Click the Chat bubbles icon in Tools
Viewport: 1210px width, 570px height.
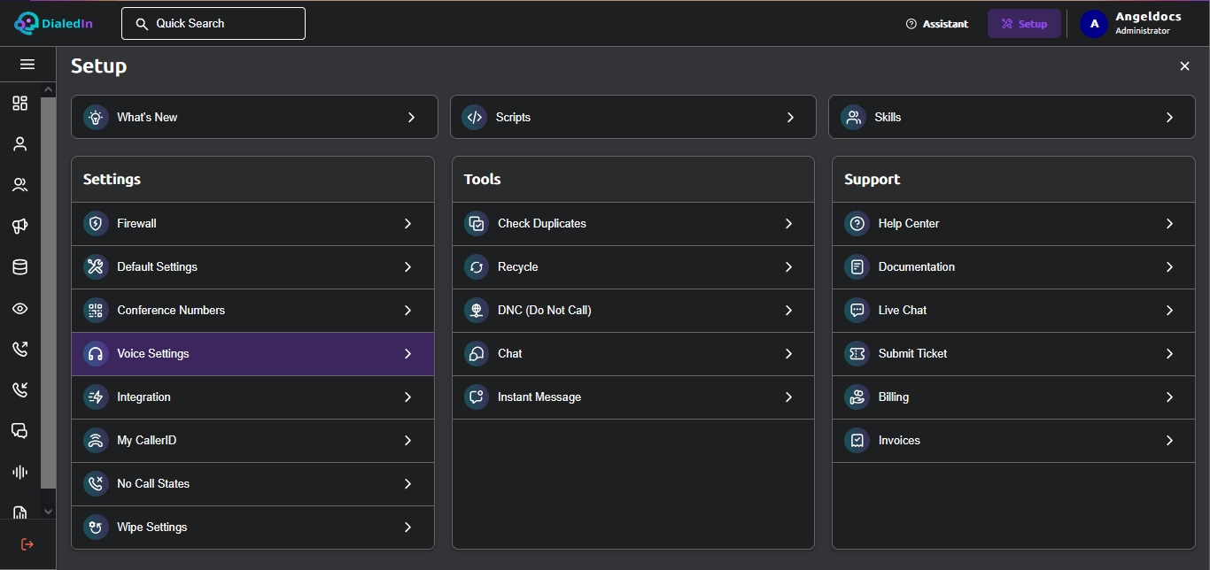(x=477, y=354)
